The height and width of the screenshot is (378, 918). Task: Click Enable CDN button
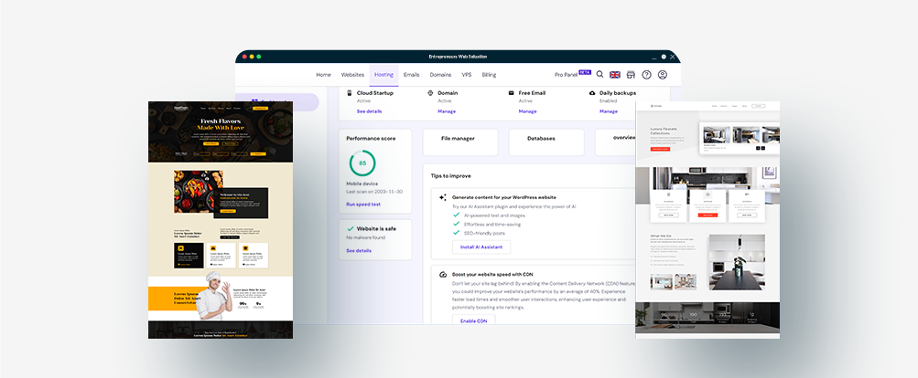click(473, 320)
